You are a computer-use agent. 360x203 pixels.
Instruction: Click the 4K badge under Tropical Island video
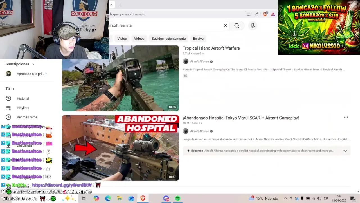point(185,76)
